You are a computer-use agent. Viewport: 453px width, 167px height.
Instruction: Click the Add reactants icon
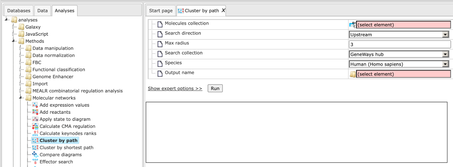35,112
